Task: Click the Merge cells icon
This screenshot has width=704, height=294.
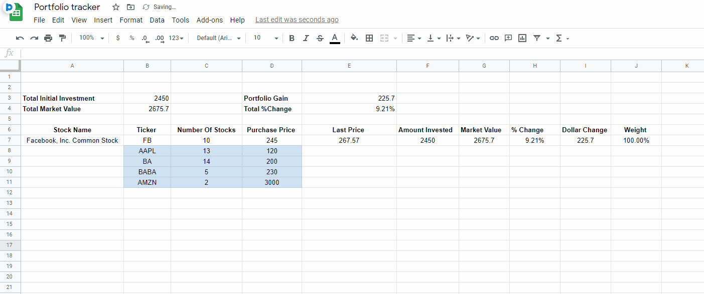Action: tap(384, 38)
